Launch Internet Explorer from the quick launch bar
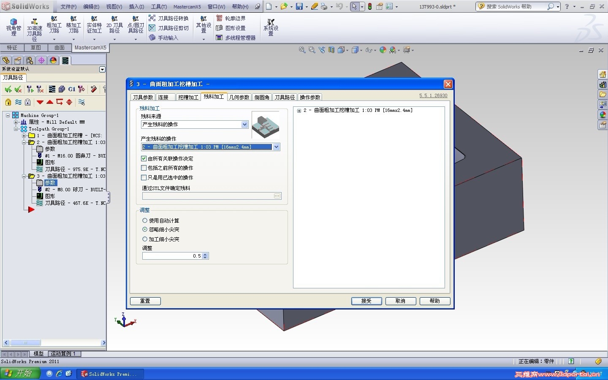Screen dimensions: 608x380 point(59,374)
